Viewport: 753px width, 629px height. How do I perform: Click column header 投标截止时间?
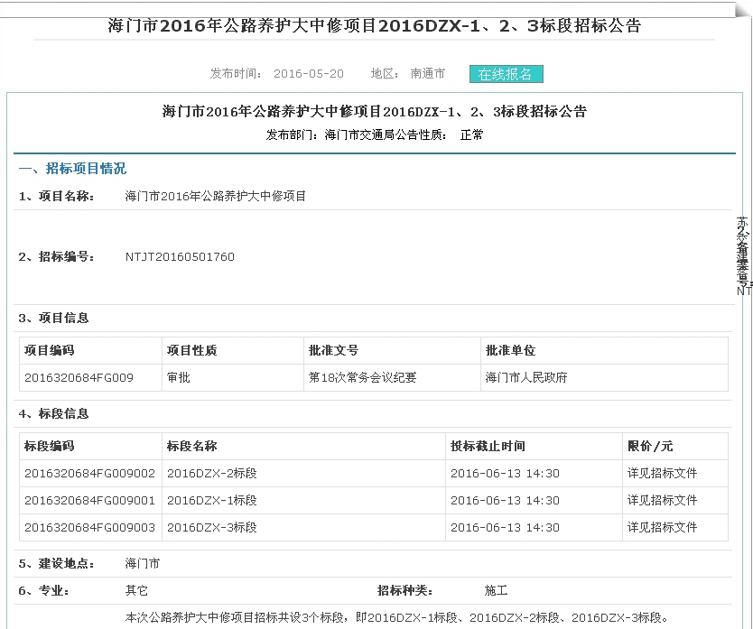tap(488, 446)
